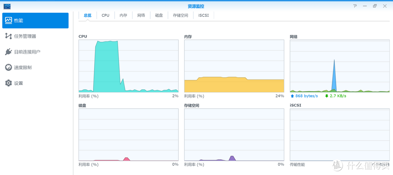The image size is (393, 175).
Task: Open the 网络 network tab
Action: point(141,15)
